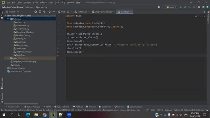Image resolution: width=210 pixels, height=118 pixels.
Task: Click CRLF line separator in status bar
Action: (x=153, y=110)
